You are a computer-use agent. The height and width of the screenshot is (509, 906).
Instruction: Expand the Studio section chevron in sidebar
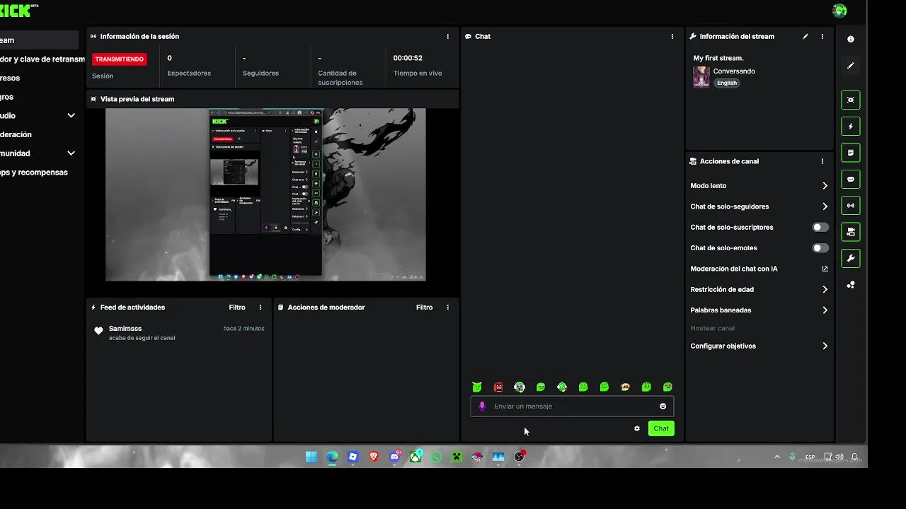click(x=71, y=116)
